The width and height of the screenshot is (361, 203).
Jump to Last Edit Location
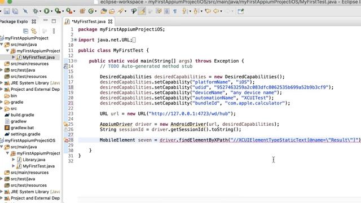(208, 11)
